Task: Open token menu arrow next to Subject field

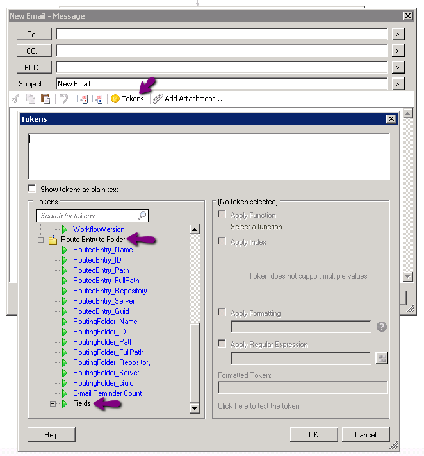Action: click(x=398, y=84)
